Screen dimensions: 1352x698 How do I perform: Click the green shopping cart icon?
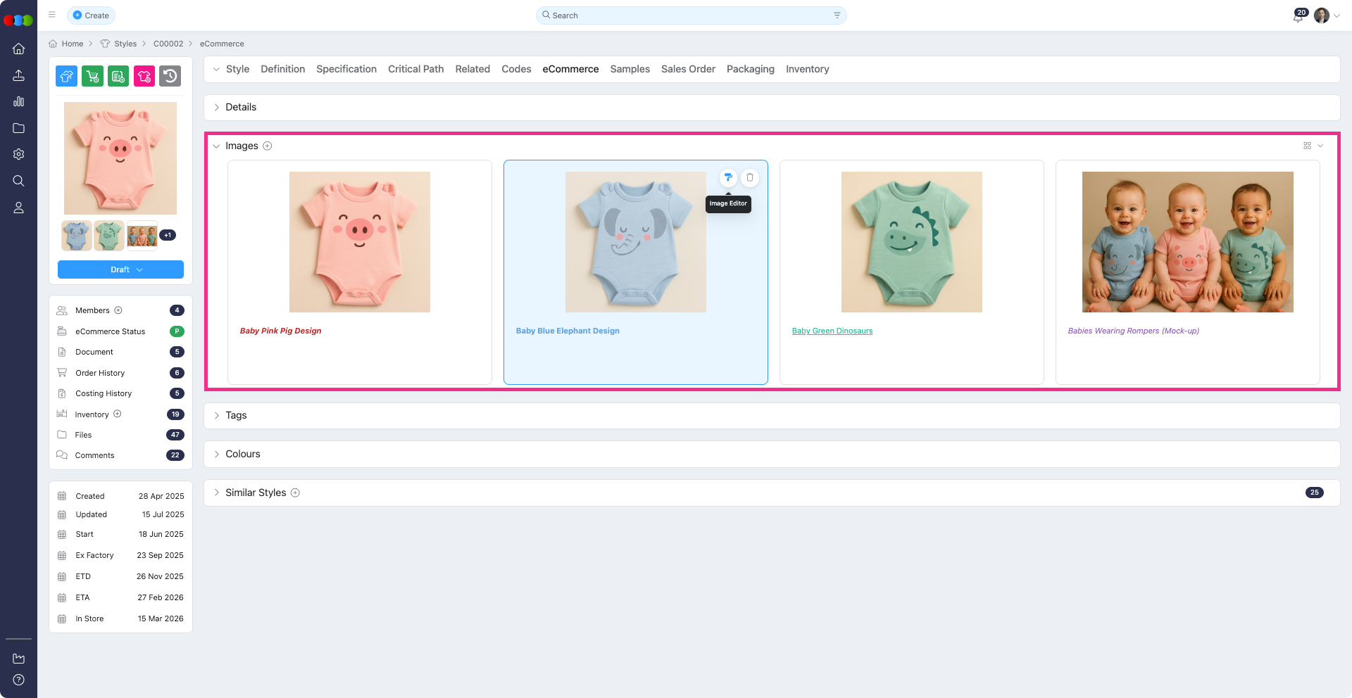pyautogui.click(x=92, y=76)
